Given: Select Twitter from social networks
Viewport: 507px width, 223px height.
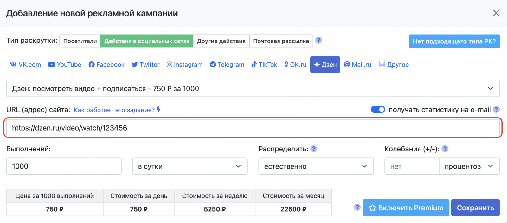Looking at the screenshot, I should [145, 65].
